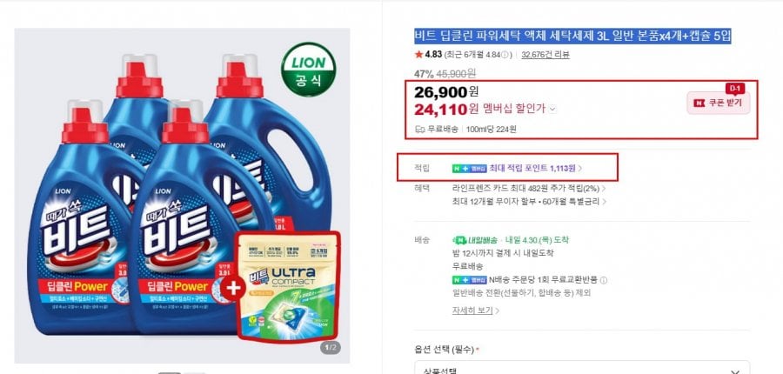Click the red star rating icon
Viewport: 783px width, 374px height.
(x=418, y=56)
